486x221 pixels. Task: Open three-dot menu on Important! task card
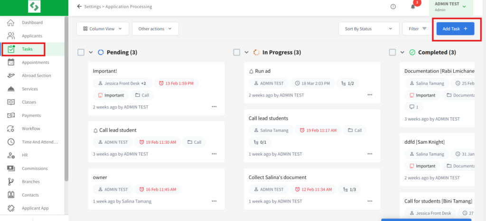(x=214, y=107)
